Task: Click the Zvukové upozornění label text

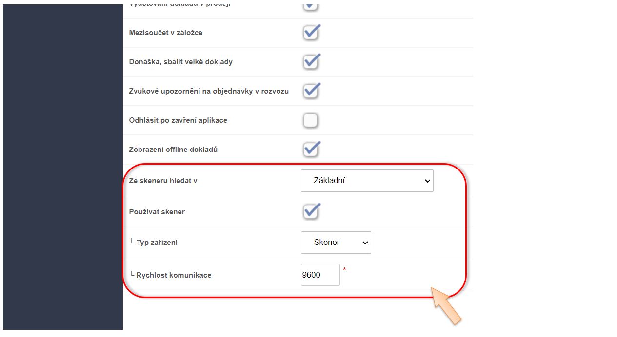Action: coord(209,91)
